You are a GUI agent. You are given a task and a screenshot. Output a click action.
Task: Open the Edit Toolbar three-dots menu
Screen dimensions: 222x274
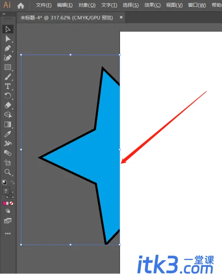coord(8,234)
